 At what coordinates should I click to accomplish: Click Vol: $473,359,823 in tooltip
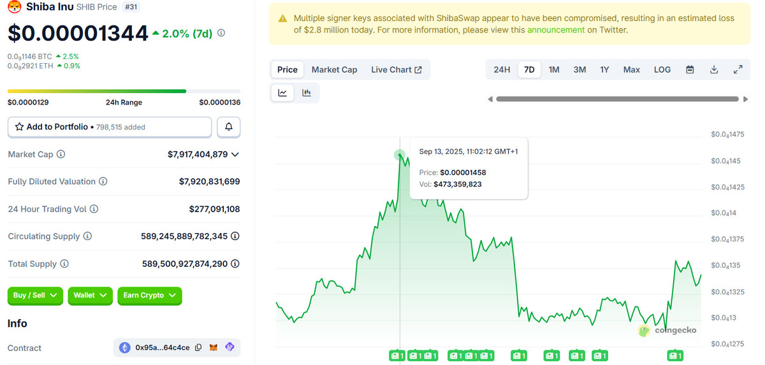pos(450,184)
